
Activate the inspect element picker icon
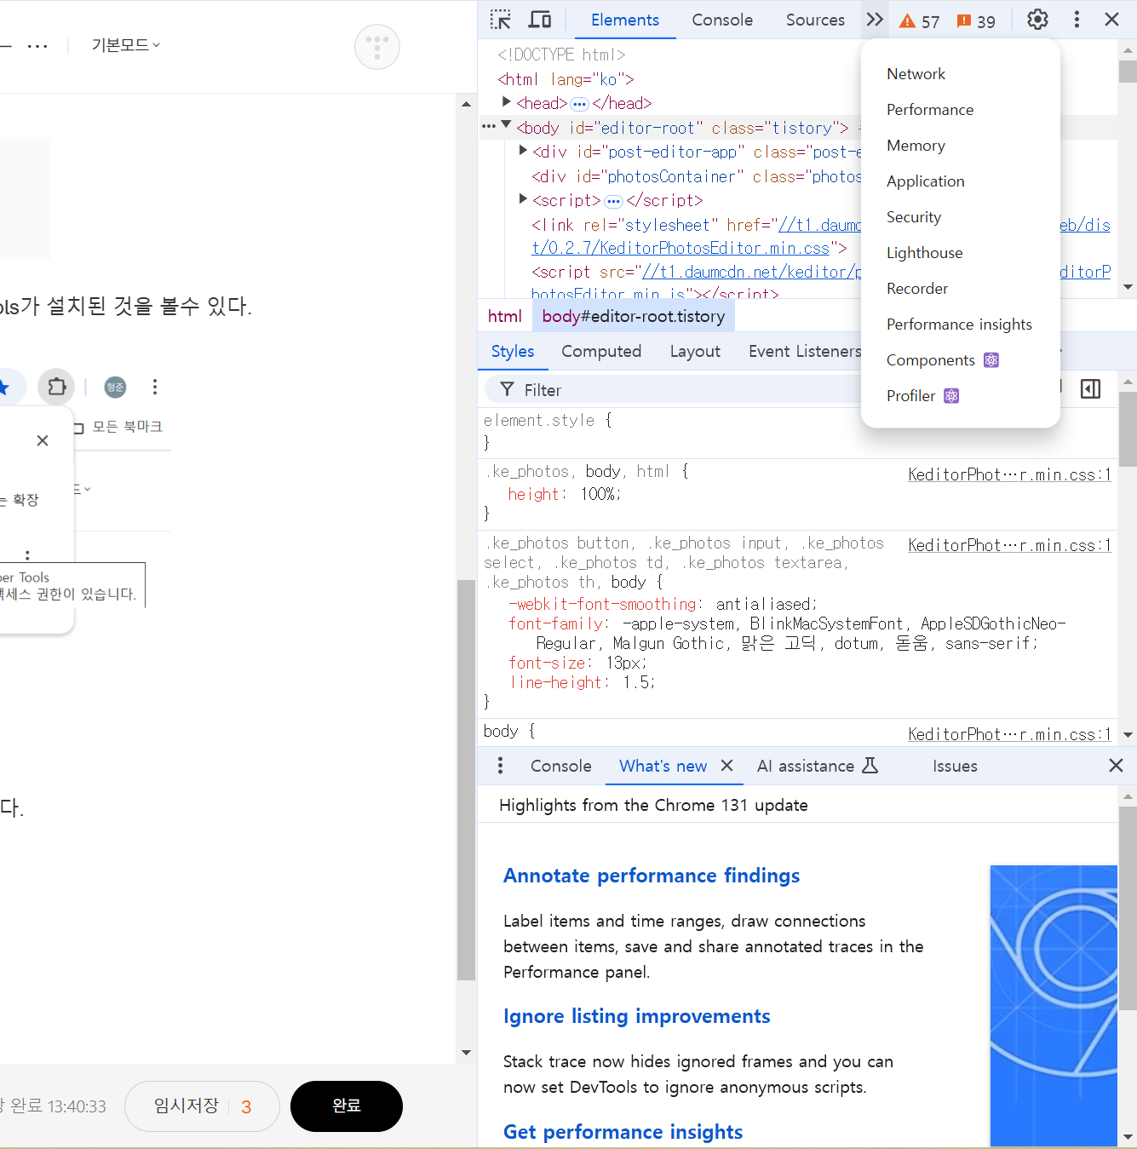pos(501,20)
